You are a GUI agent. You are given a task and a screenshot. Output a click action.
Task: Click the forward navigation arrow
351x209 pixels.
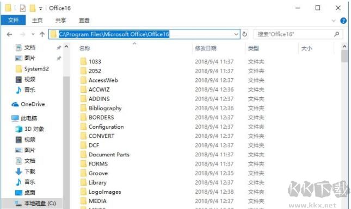[23, 34]
